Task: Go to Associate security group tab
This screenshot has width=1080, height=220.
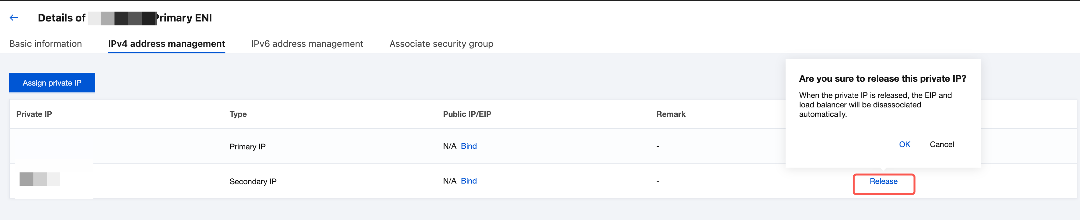Action: click(x=441, y=44)
